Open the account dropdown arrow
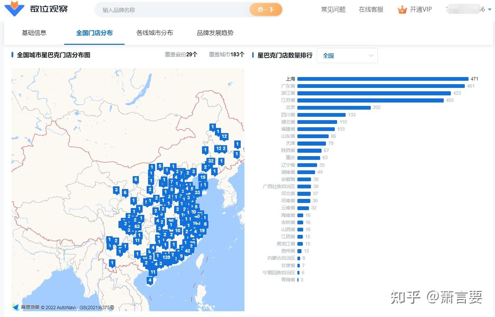495x317 pixels. click(x=490, y=10)
